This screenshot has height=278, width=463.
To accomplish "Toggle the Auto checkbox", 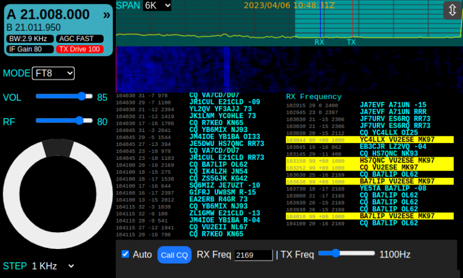I will click(125, 254).
